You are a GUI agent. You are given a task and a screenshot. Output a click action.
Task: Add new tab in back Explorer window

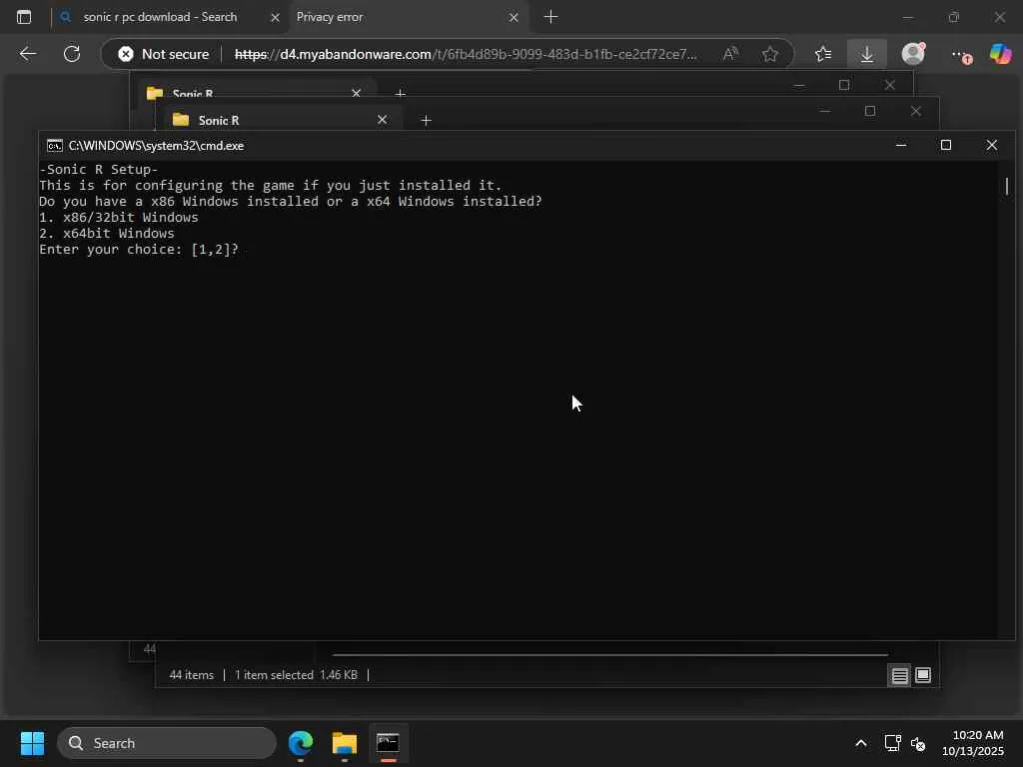[x=401, y=93]
